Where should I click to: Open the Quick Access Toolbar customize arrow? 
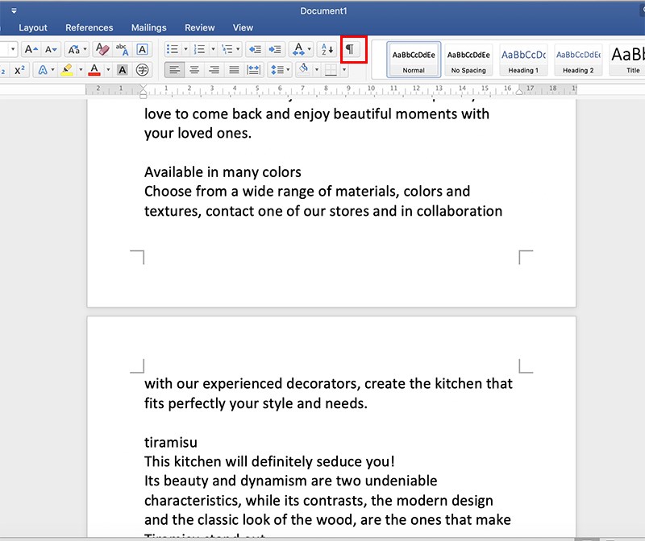(x=14, y=10)
